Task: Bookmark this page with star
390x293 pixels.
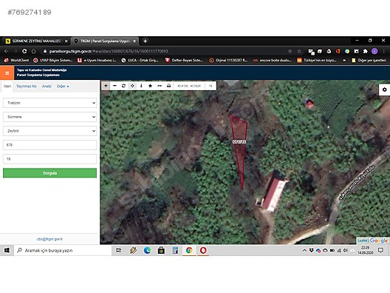Action: 299,51
